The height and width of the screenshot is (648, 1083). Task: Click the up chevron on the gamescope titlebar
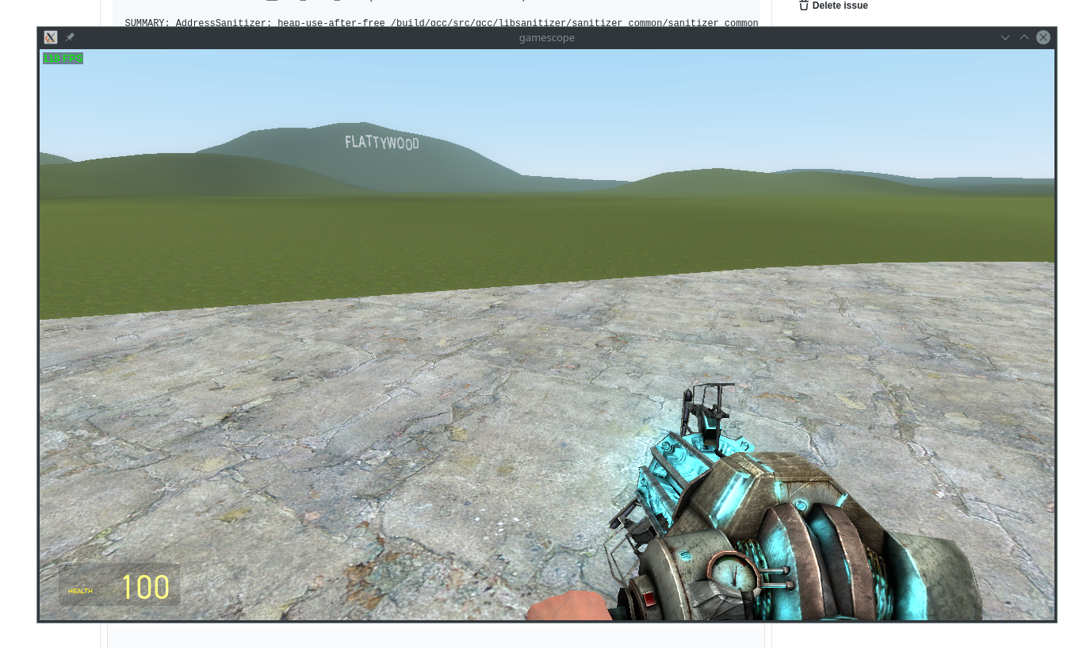coord(1024,37)
